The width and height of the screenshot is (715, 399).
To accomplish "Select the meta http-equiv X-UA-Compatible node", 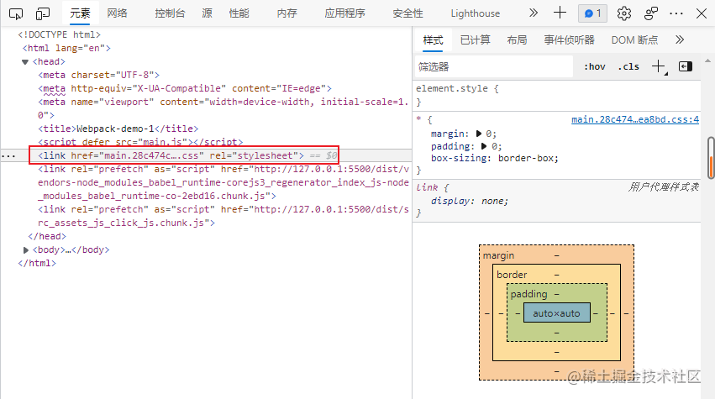I will click(185, 88).
